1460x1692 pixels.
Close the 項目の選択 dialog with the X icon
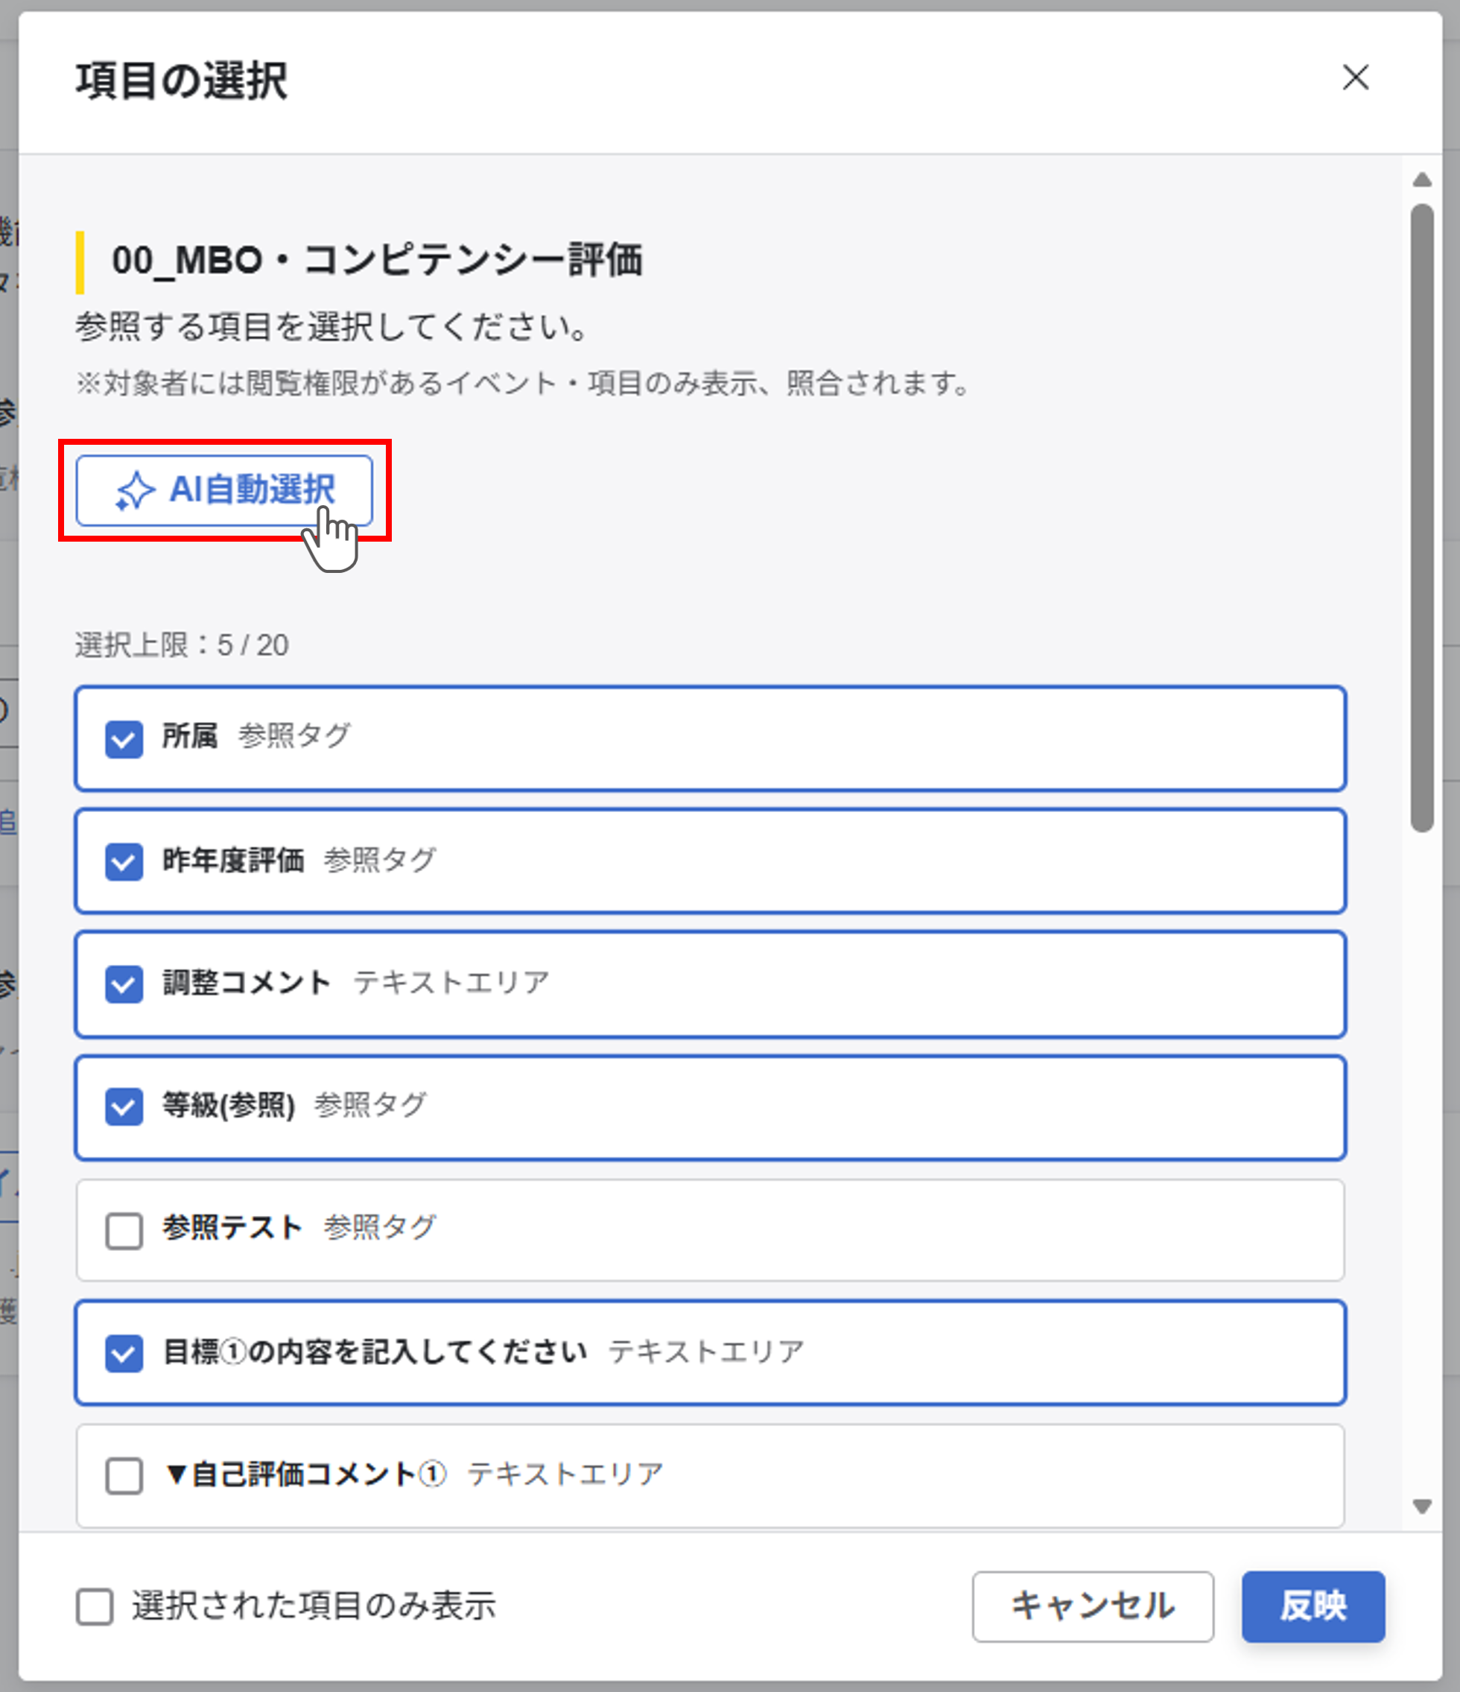click(1356, 77)
